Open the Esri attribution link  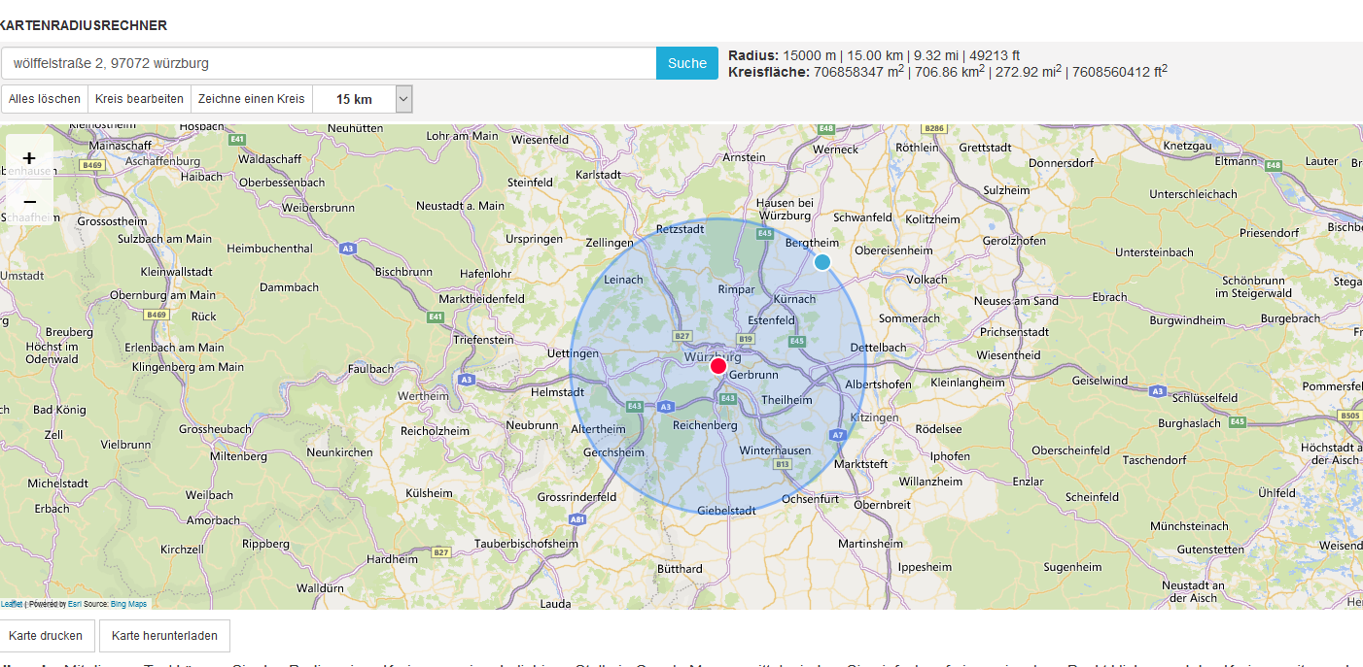[x=74, y=604]
